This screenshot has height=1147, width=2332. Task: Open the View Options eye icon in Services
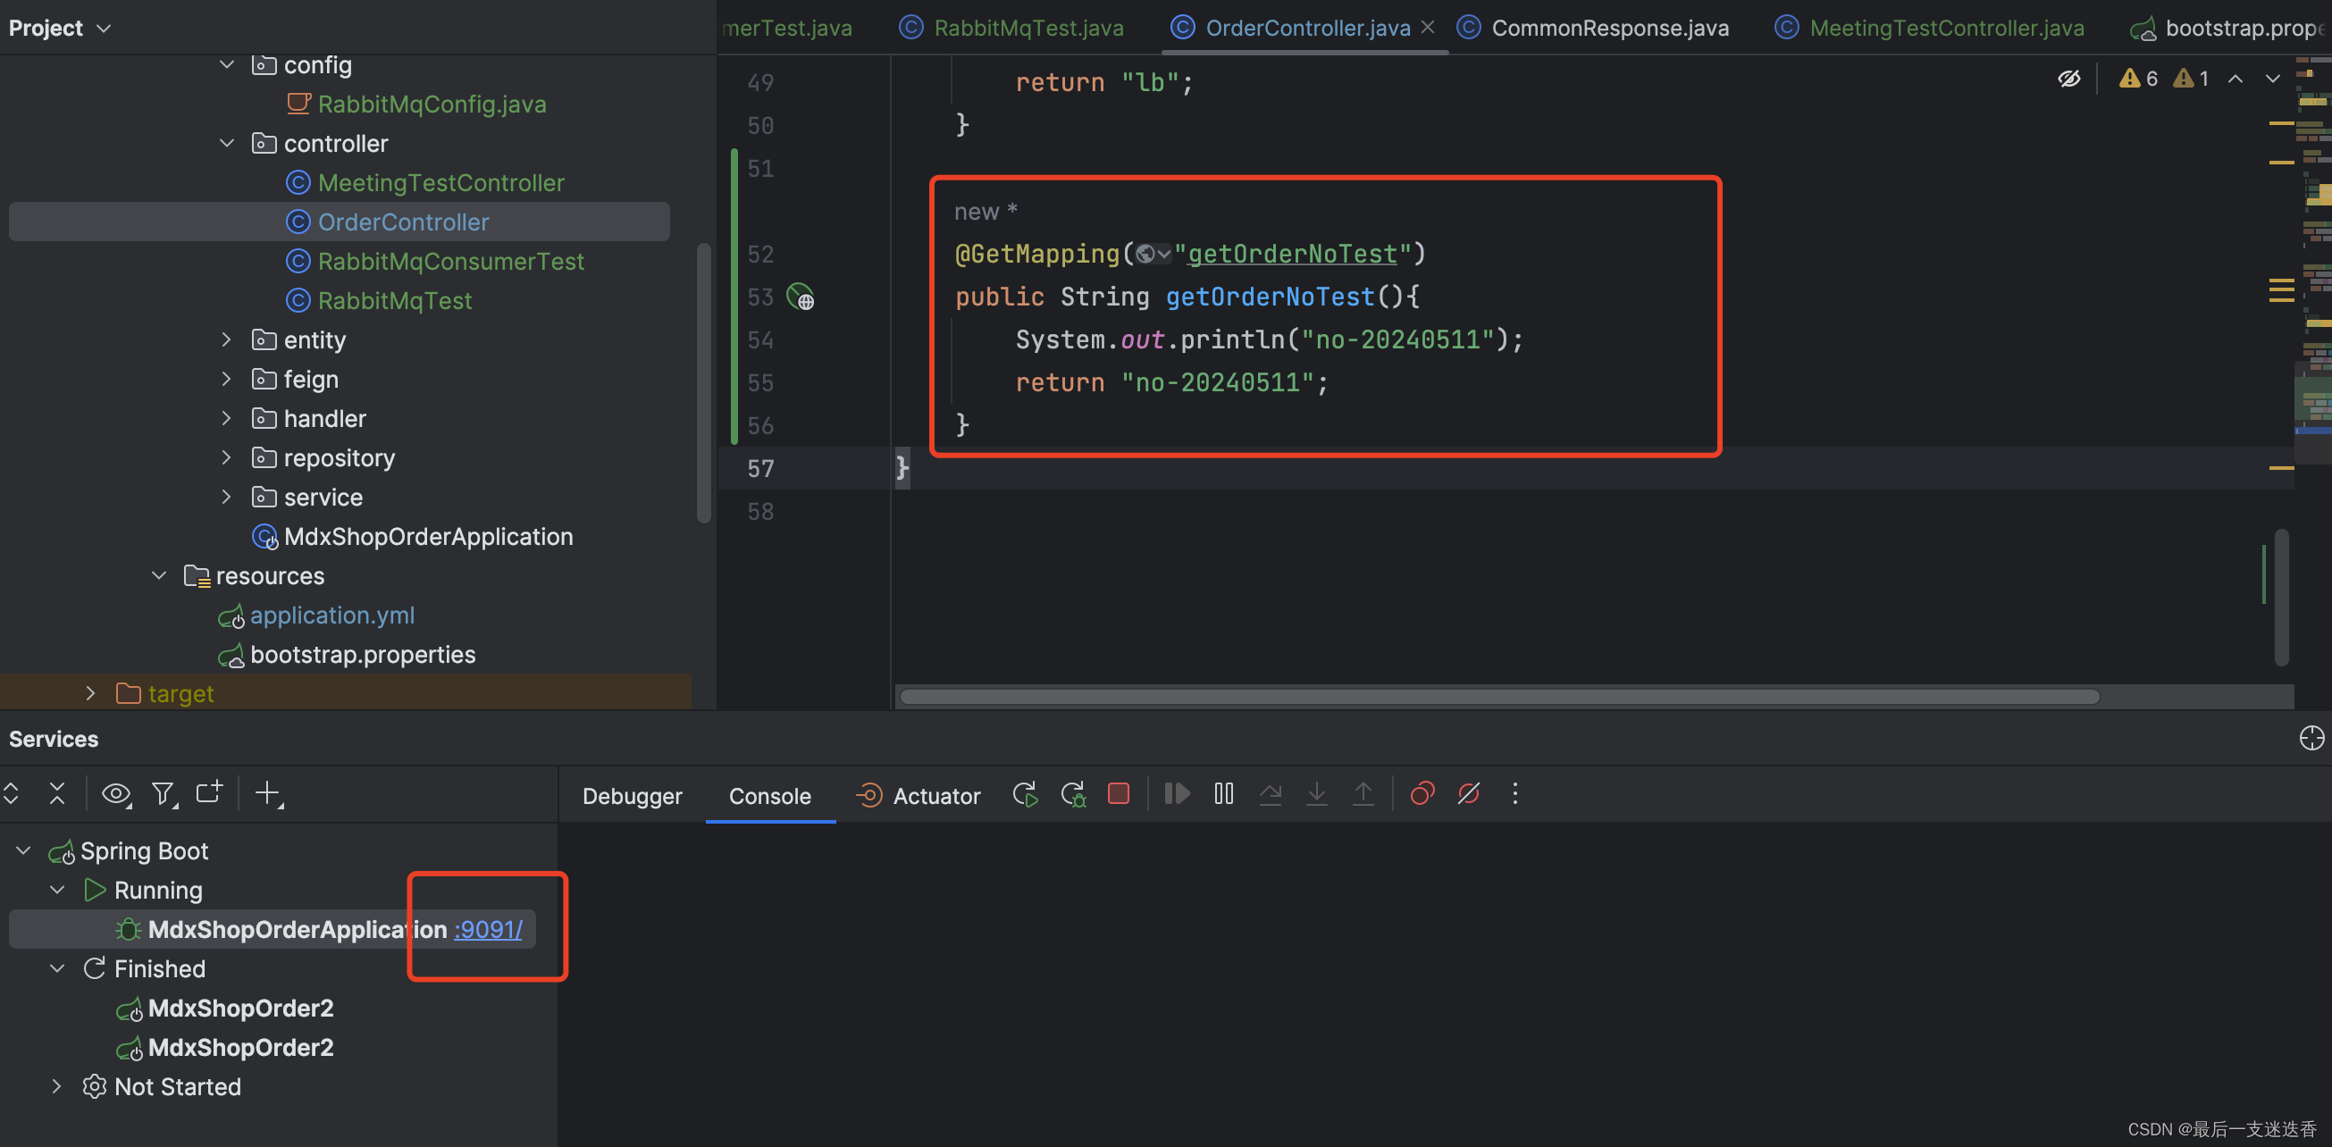(116, 794)
